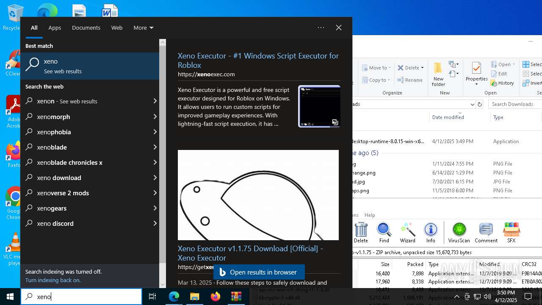Open Windows Start menu
Screen dimensions: 542x305
10,297
